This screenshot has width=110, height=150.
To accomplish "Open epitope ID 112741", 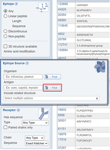I will click(x=63, y=45).
